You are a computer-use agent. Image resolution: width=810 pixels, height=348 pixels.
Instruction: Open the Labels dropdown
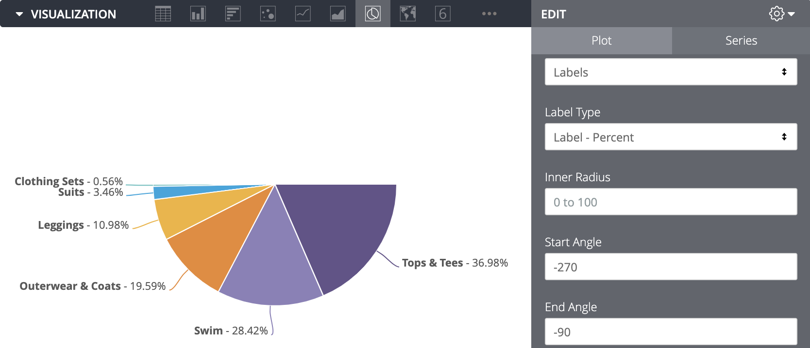click(x=671, y=72)
